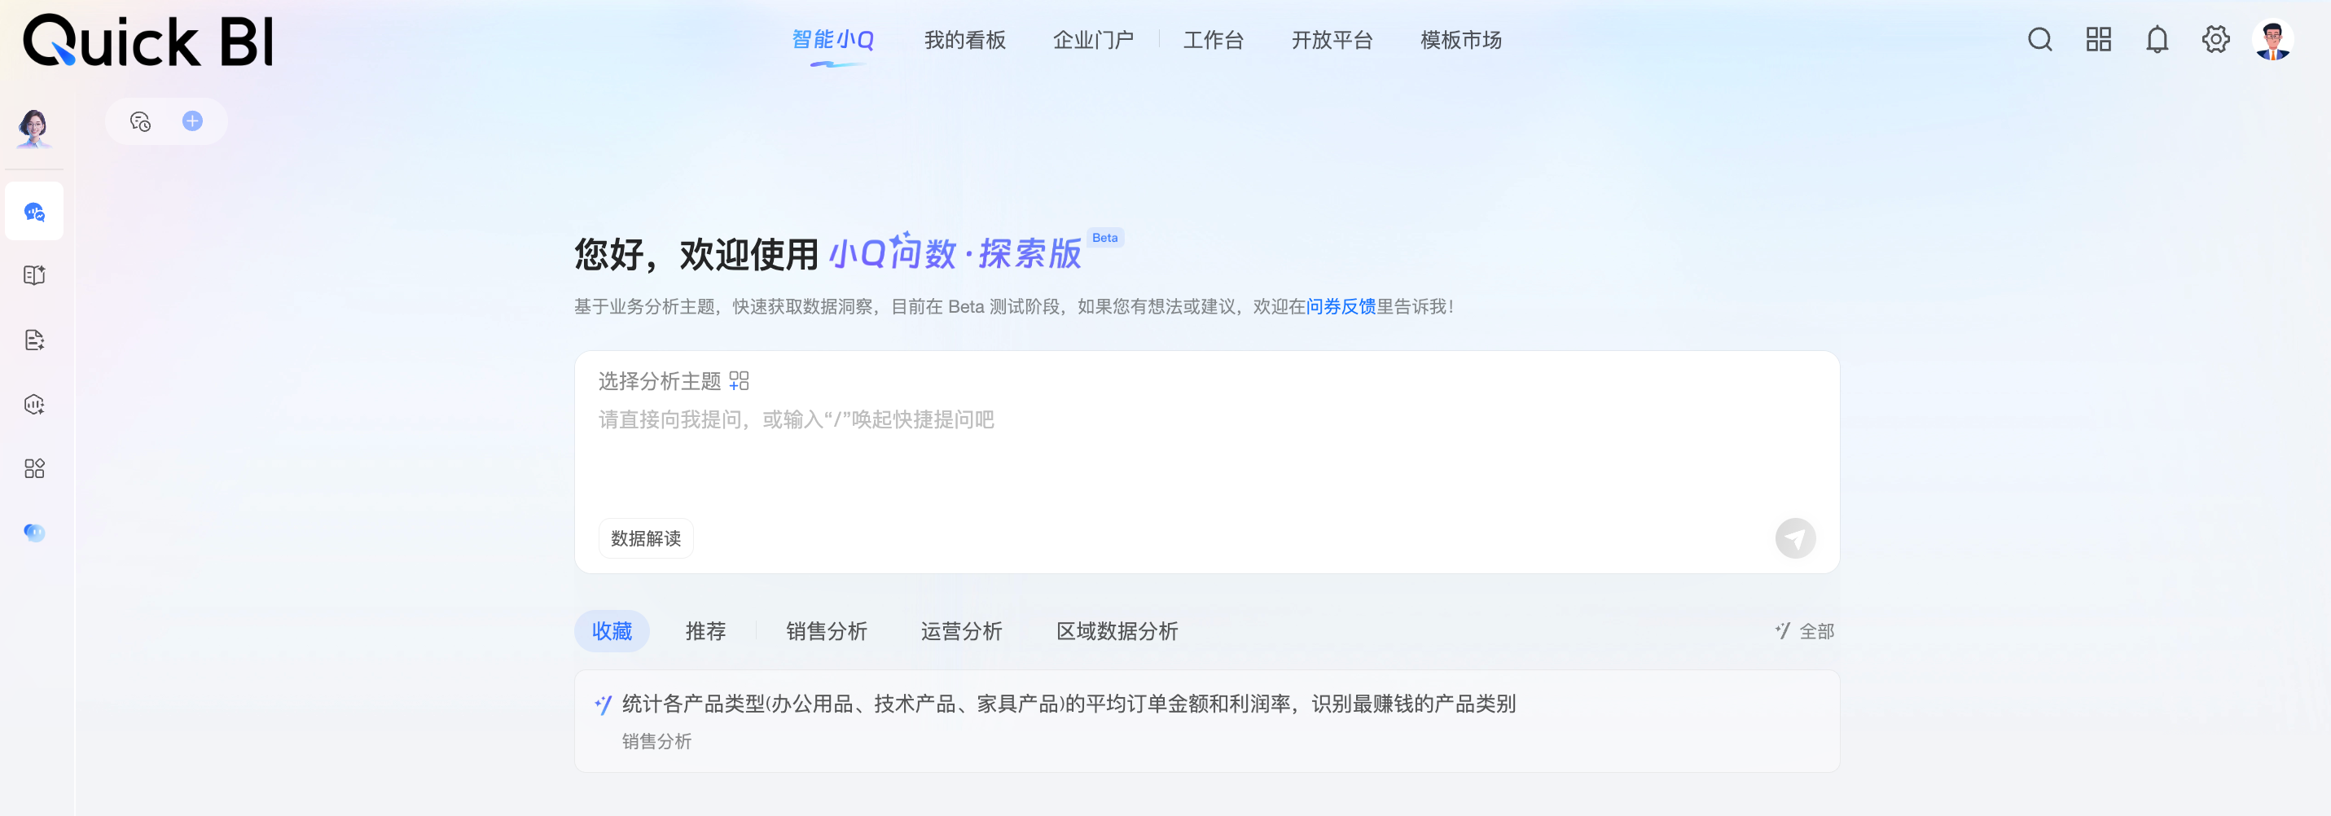Click the Beta badge next to the title
Viewport: 2331px width, 816px height.
tap(1105, 238)
